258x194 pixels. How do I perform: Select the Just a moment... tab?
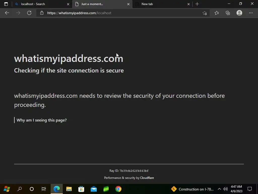coord(102,4)
